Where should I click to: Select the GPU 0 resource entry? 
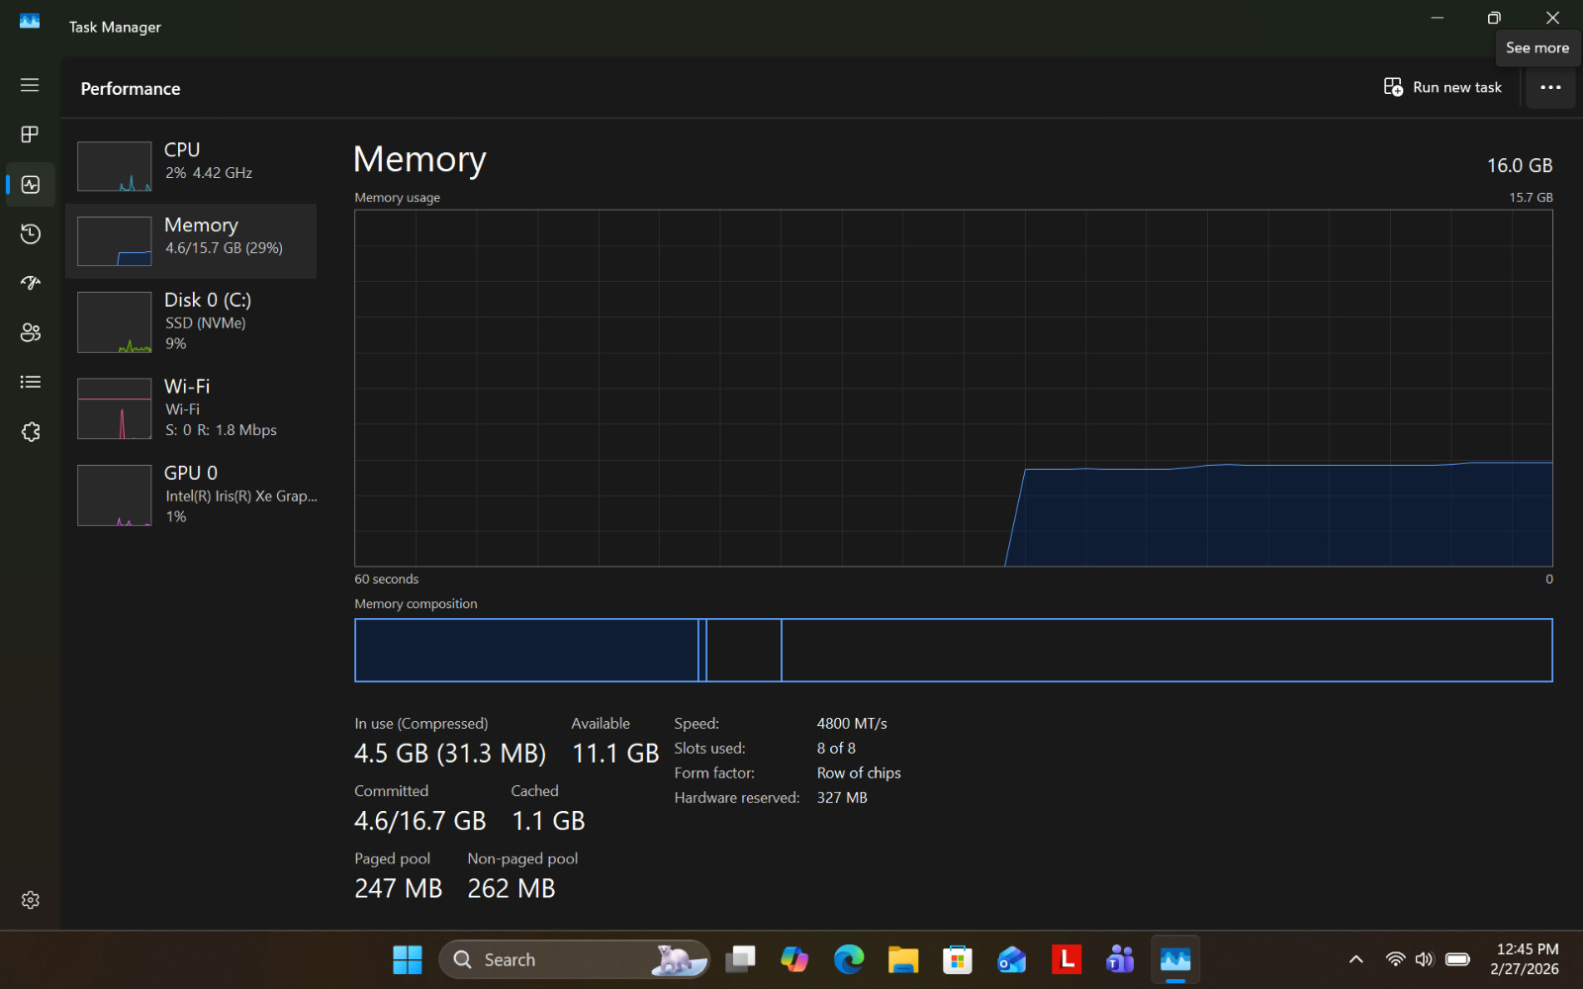[191, 494]
